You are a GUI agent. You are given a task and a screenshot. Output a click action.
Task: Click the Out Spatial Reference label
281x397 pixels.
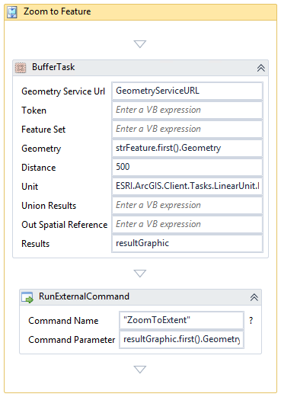(x=65, y=225)
